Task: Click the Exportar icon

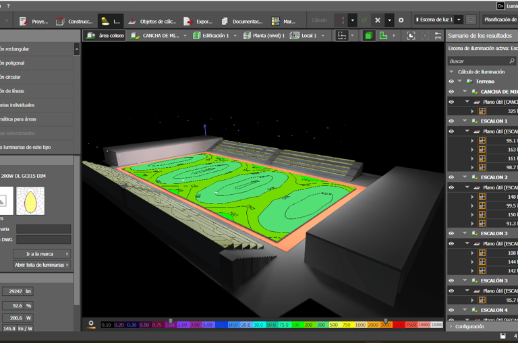Action: tap(188, 22)
